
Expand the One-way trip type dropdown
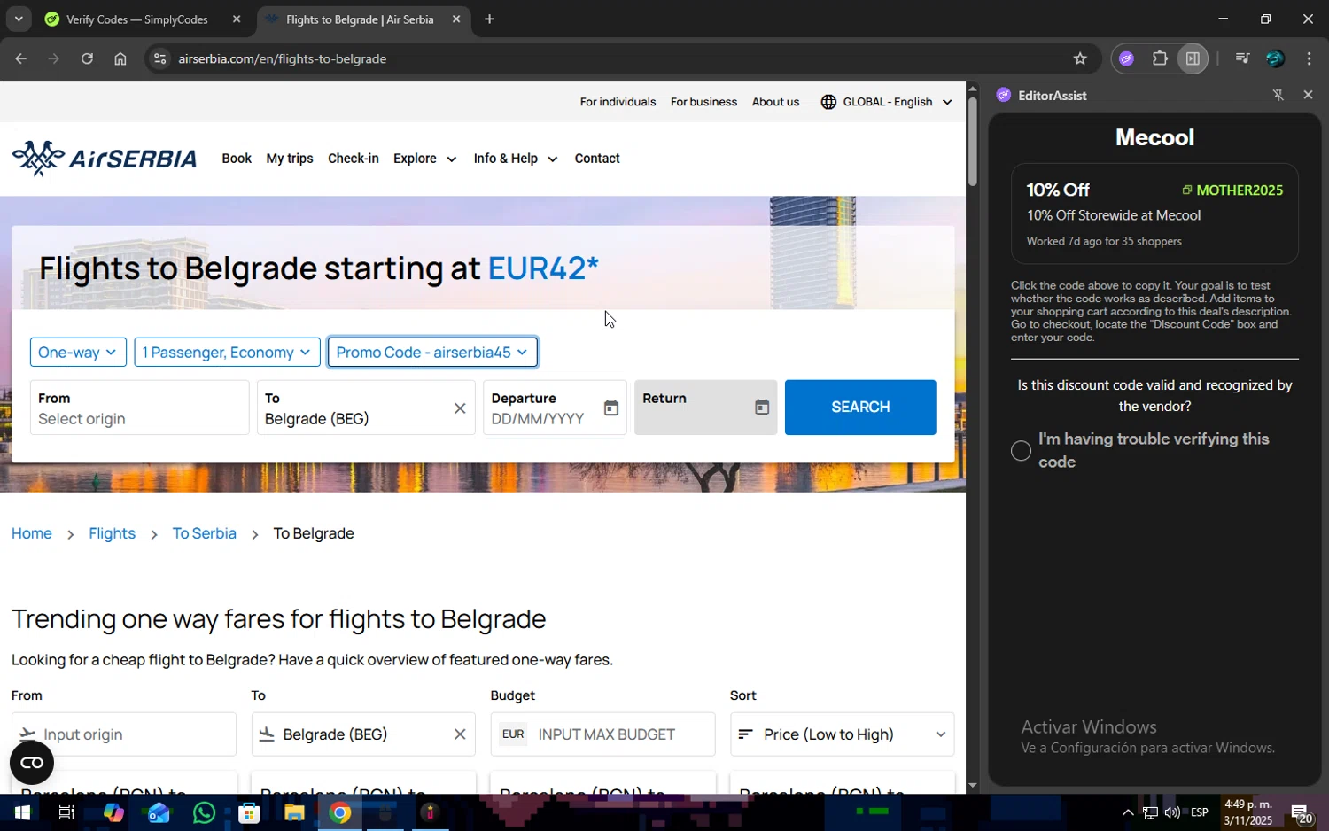point(78,353)
